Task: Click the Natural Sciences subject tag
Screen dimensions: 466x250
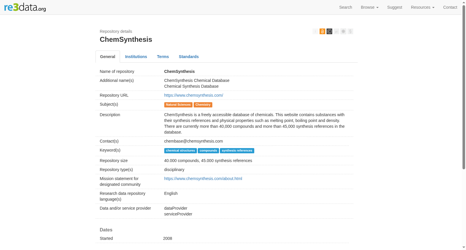Action: coord(178,105)
